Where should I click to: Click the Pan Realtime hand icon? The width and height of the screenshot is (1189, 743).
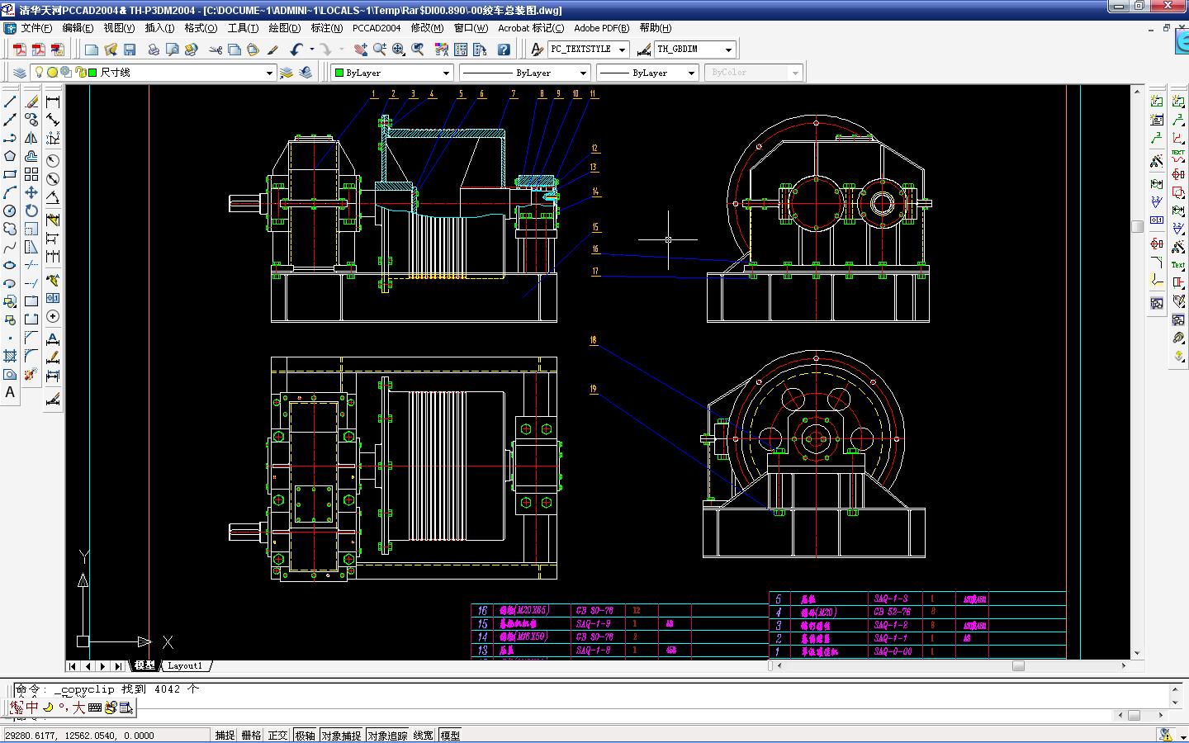[x=361, y=50]
